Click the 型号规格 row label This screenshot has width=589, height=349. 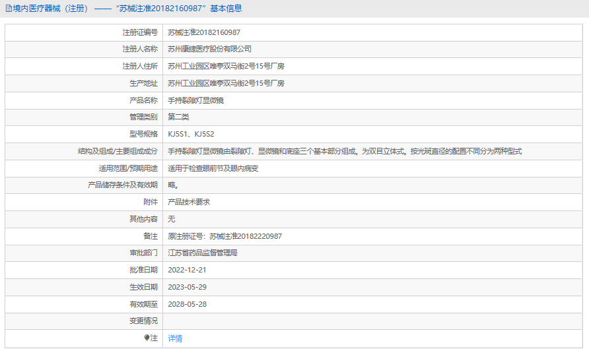143,135
